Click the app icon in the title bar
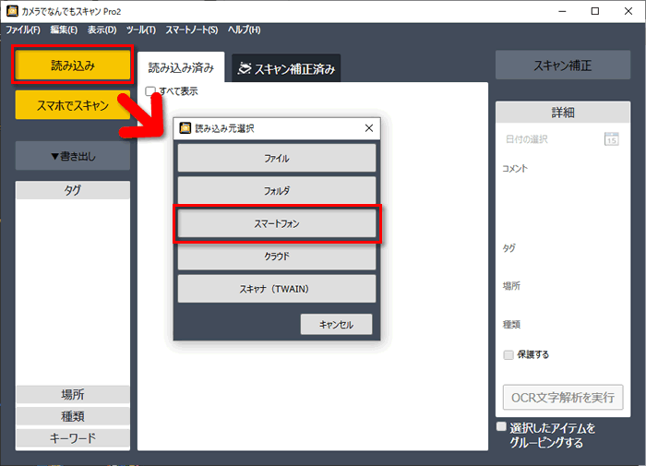The height and width of the screenshot is (466, 646). pos(12,12)
